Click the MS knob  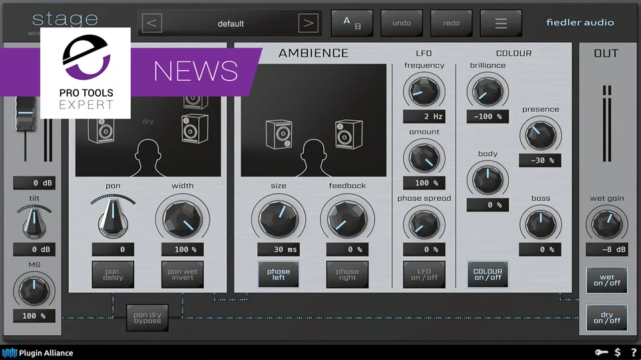click(34, 291)
